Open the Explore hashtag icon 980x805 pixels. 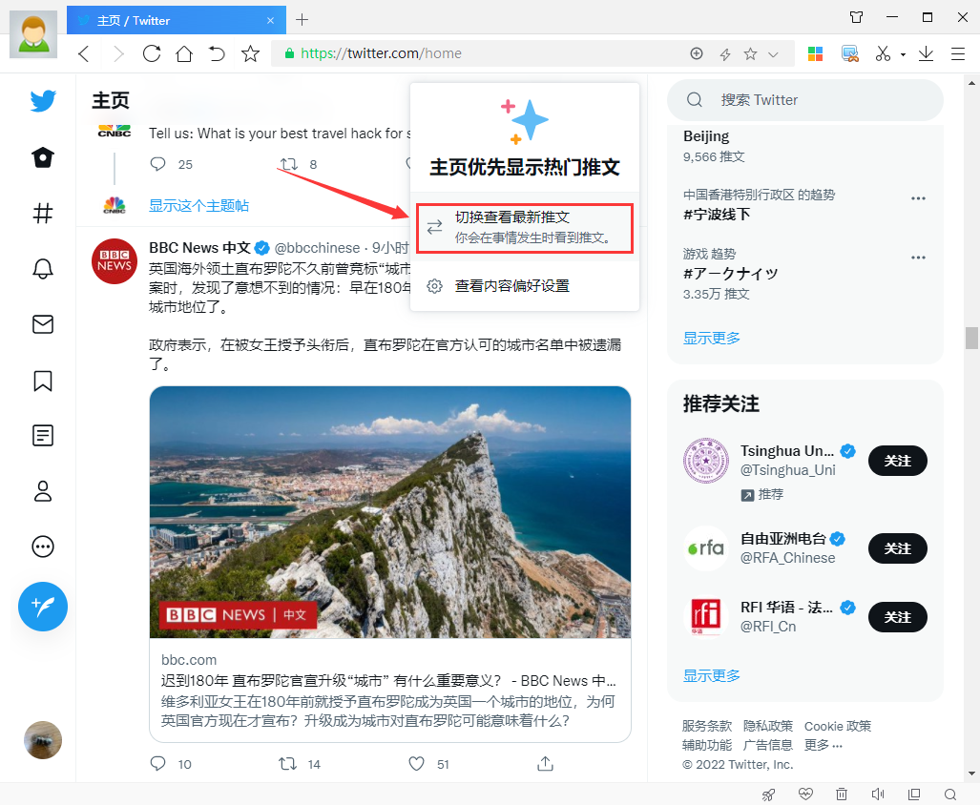click(43, 214)
